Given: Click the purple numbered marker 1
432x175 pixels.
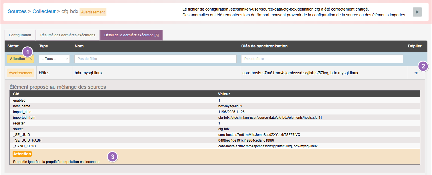Looking at the screenshot, I should click(28, 52).
